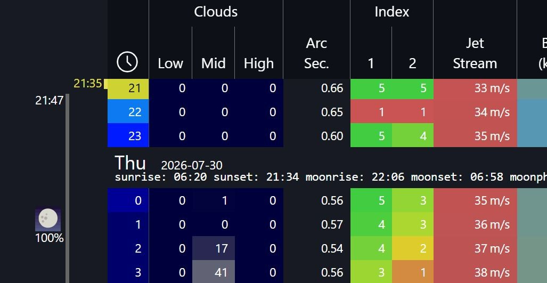Click the mid cloud 41 value cell
Screen dimensions: 547x283
coord(214,272)
